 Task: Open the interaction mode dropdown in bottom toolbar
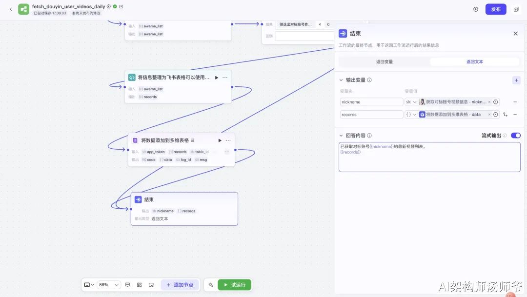[89, 285]
